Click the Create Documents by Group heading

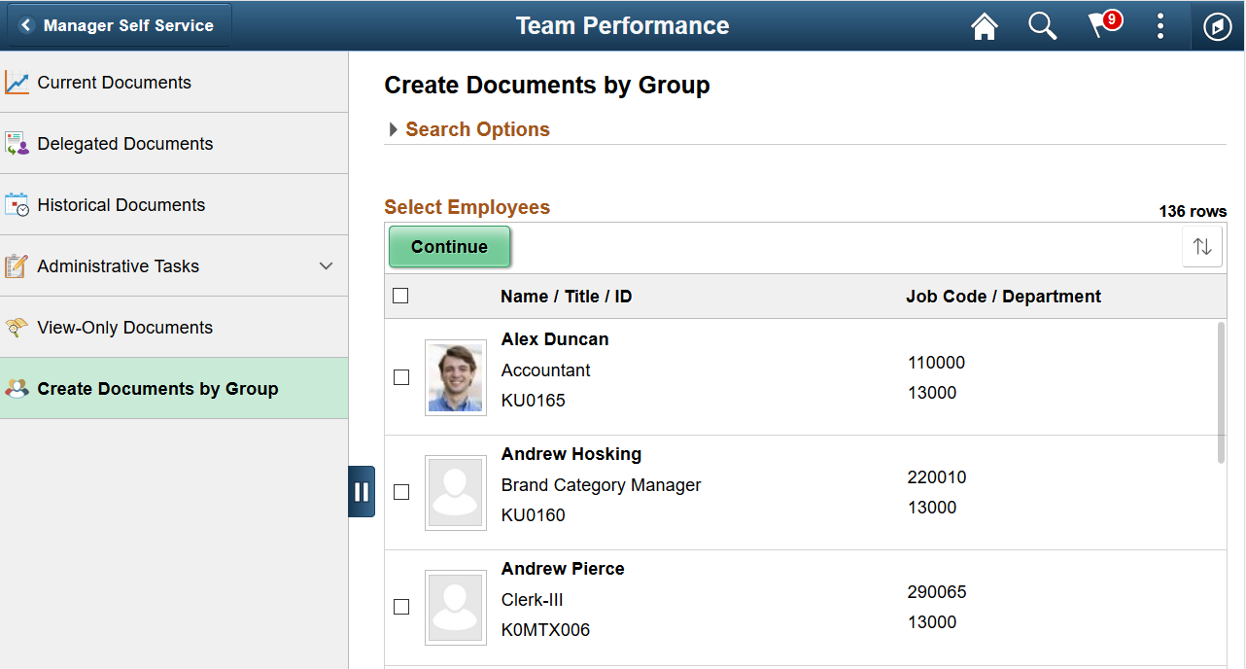(547, 86)
